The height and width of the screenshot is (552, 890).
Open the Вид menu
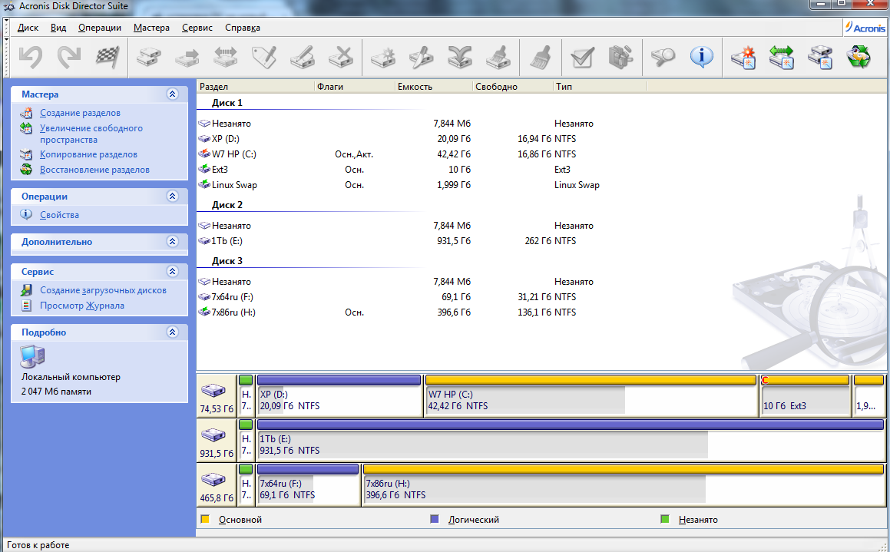[x=58, y=27]
